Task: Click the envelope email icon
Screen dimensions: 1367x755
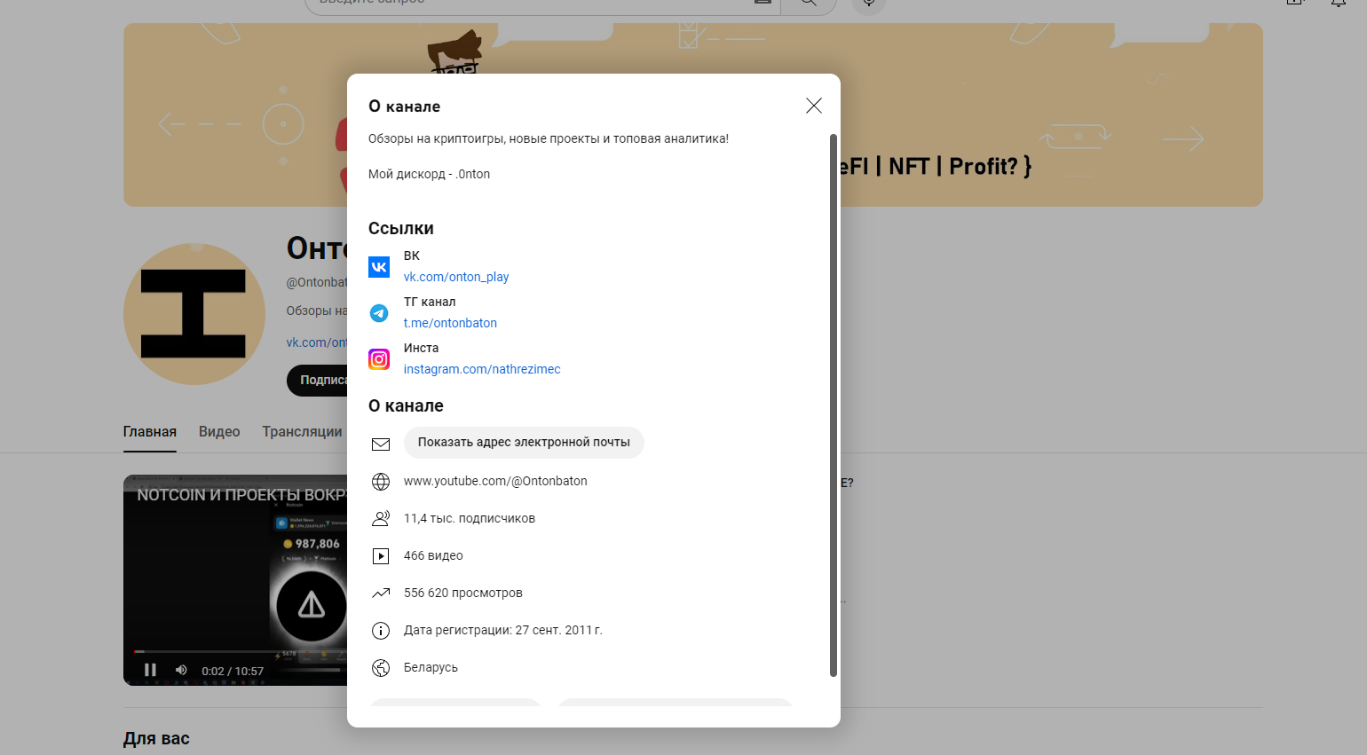Action: tap(381, 444)
